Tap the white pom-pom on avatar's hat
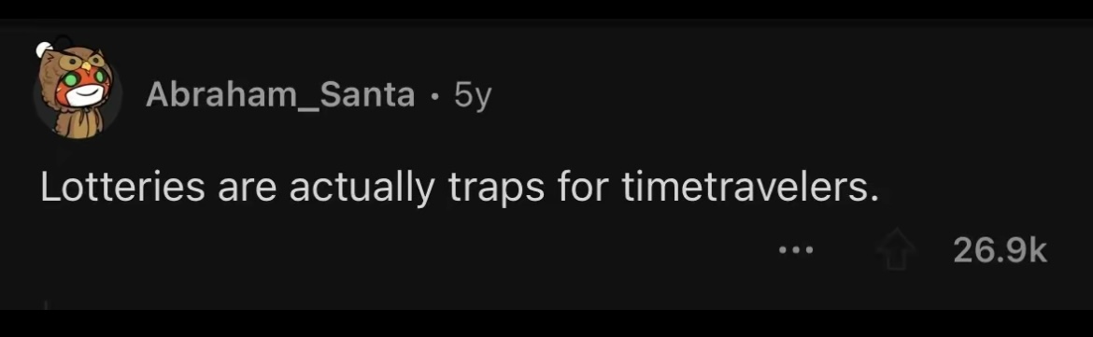Viewport: 1093px width, 337px height. 45,49
